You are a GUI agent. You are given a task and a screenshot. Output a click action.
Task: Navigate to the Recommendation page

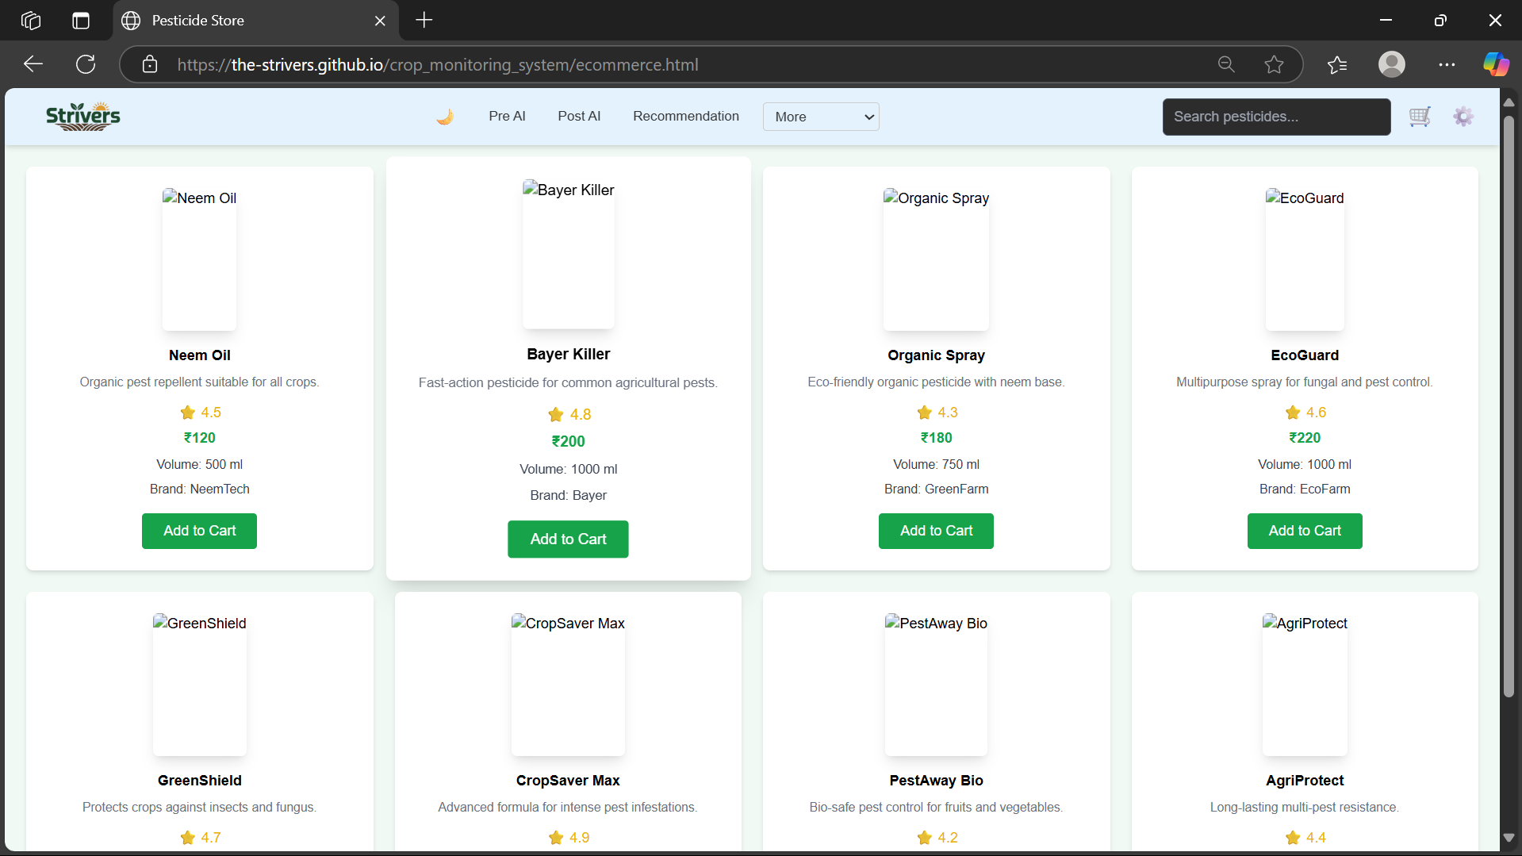[685, 116]
